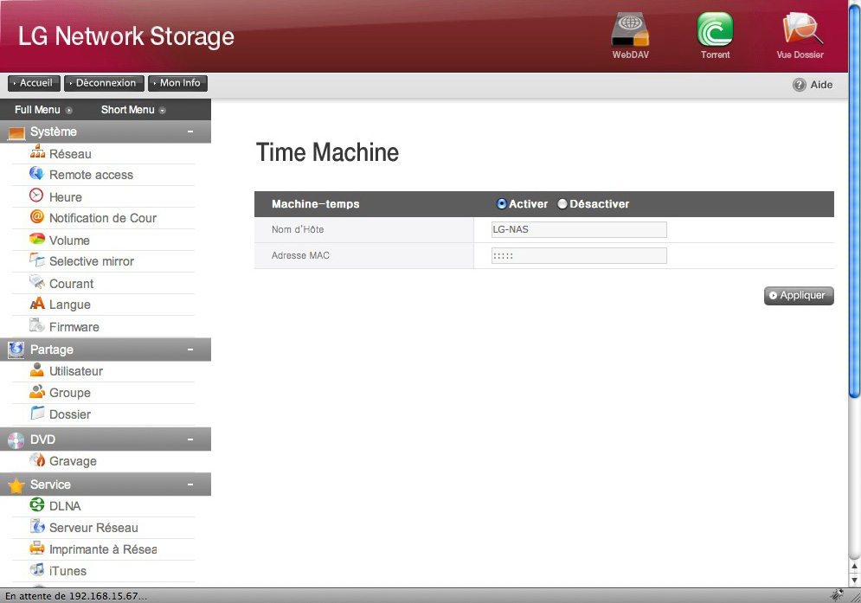861x603 pixels.
Task: Switch to Short Menu view
Action: point(132,110)
